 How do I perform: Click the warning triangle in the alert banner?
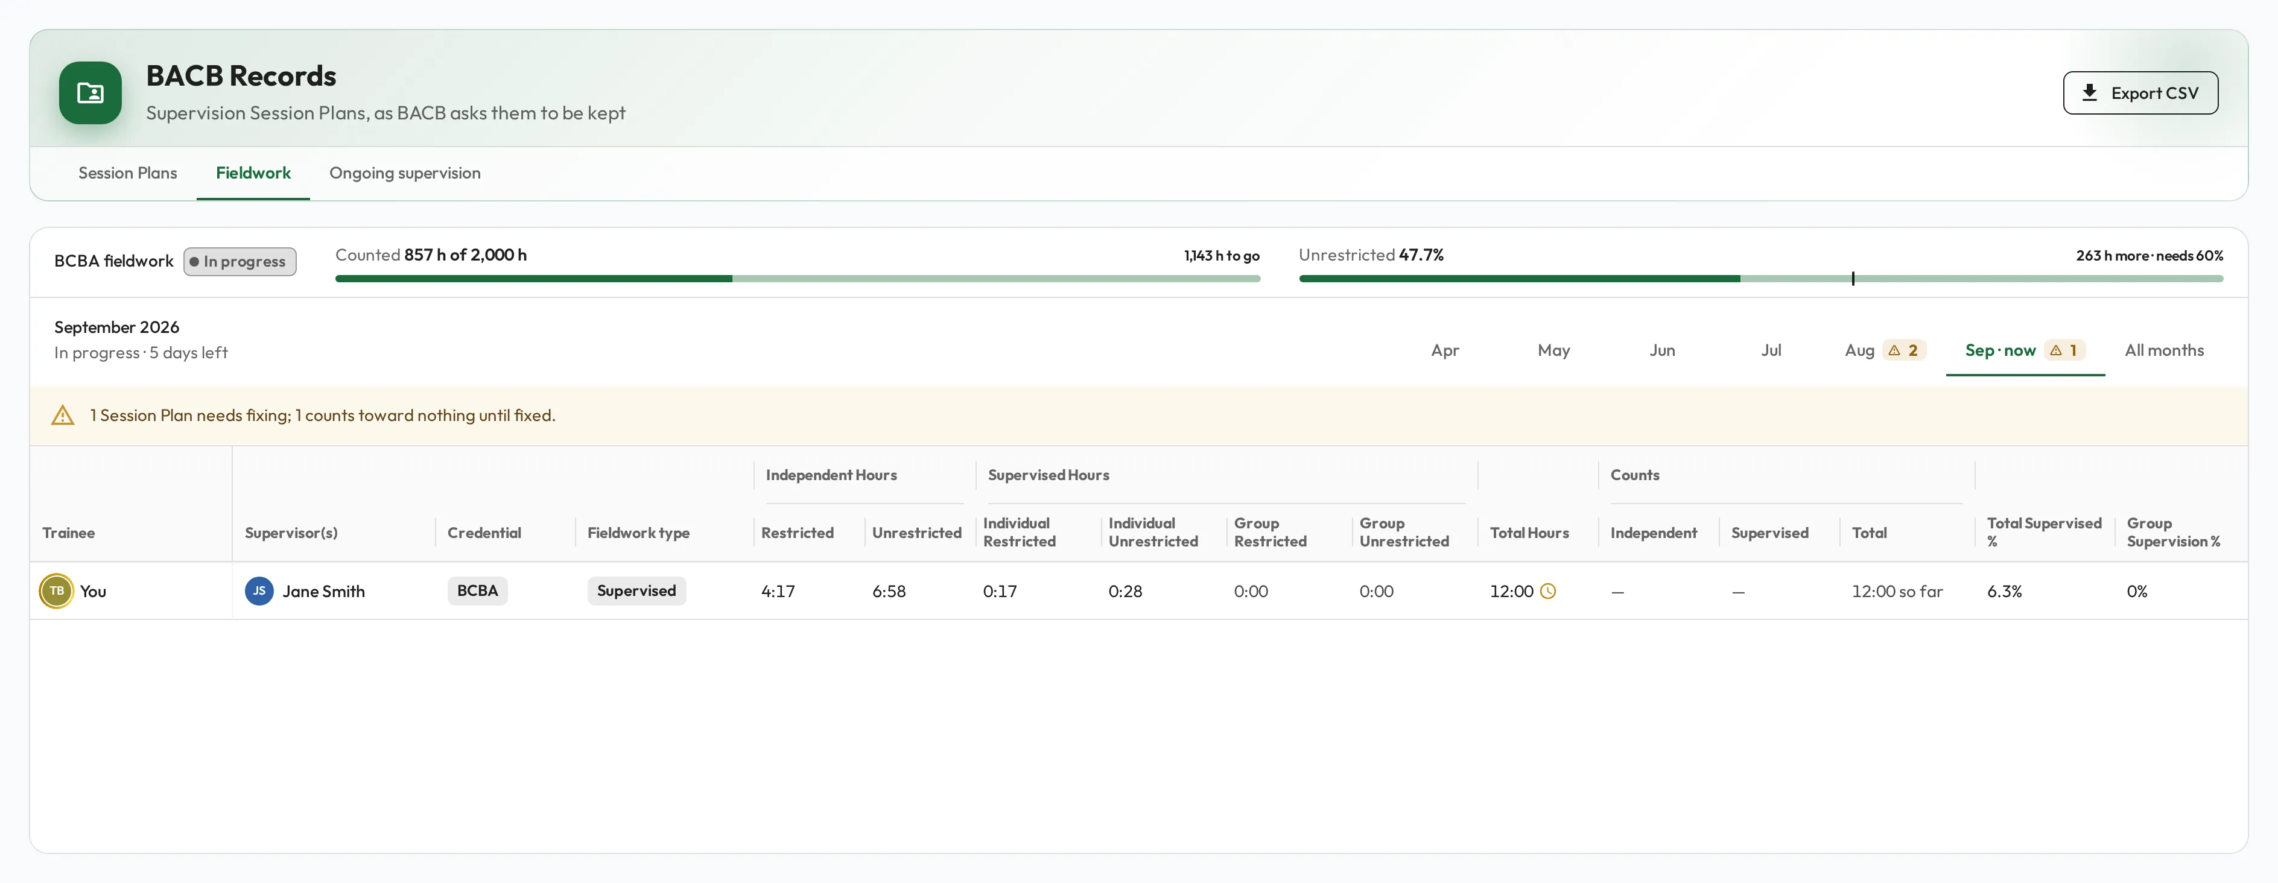click(x=63, y=416)
